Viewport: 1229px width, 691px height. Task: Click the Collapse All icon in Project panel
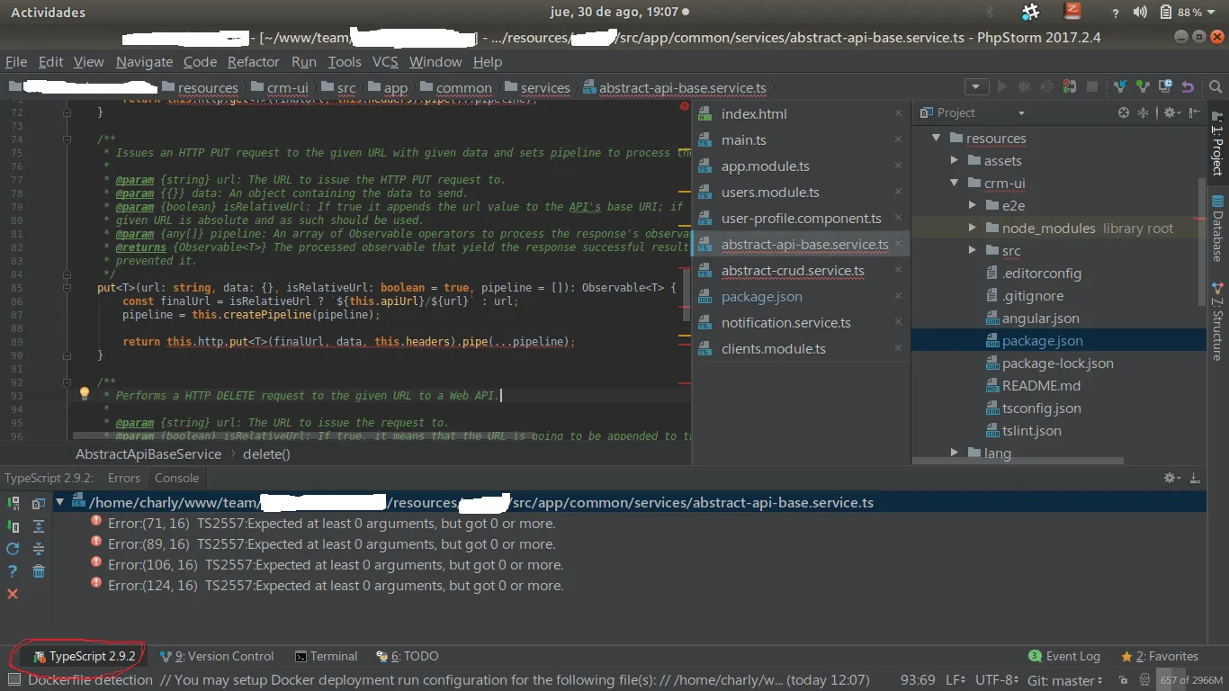tap(1144, 112)
